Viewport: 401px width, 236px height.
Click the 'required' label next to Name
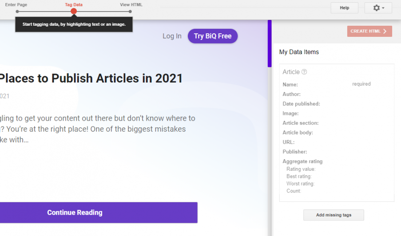pos(361,84)
